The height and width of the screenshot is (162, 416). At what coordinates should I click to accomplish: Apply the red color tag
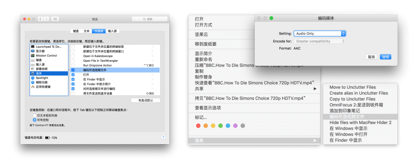pos(198,126)
